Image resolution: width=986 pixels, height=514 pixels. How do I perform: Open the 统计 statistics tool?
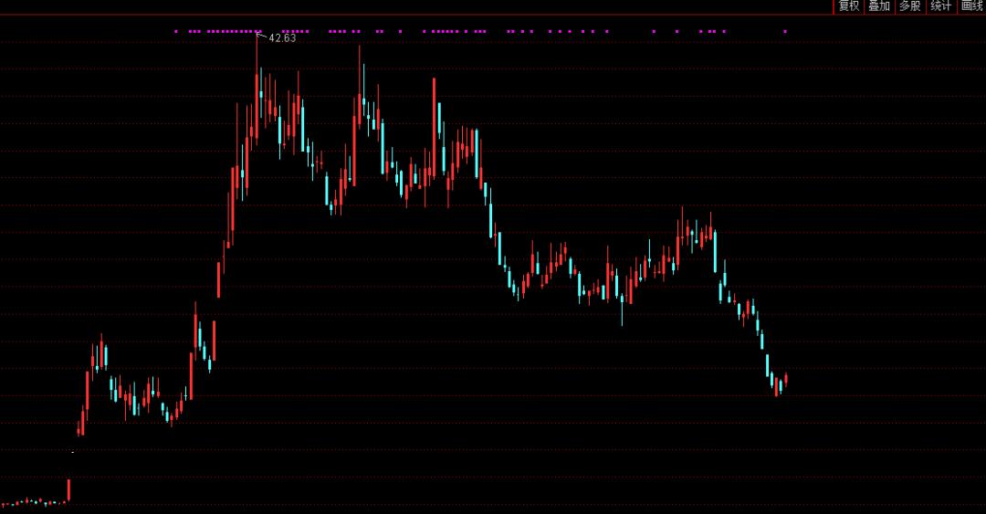tap(940, 6)
